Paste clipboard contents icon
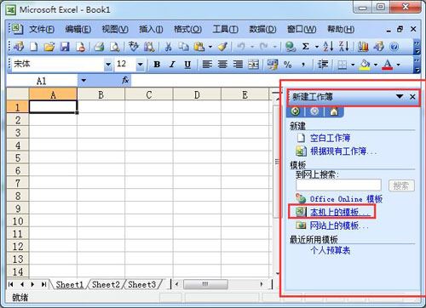This screenshot has width=426, height=308. (x=199, y=47)
